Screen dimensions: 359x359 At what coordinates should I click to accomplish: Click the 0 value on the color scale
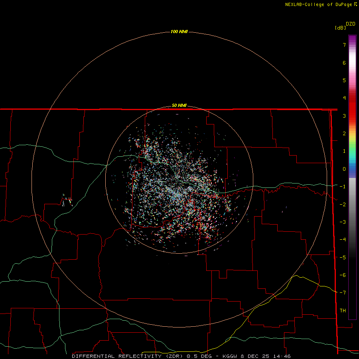tap(344, 169)
